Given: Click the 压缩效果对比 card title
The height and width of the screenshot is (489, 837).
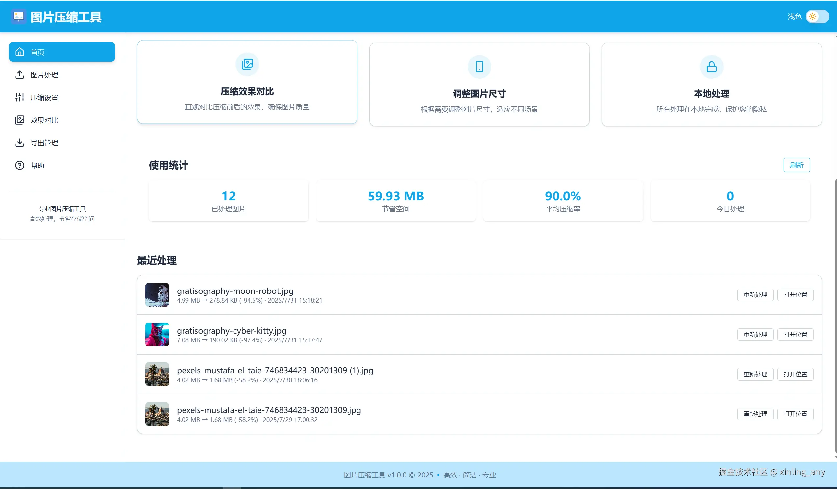Looking at the screenshot, I should point(247,91).
